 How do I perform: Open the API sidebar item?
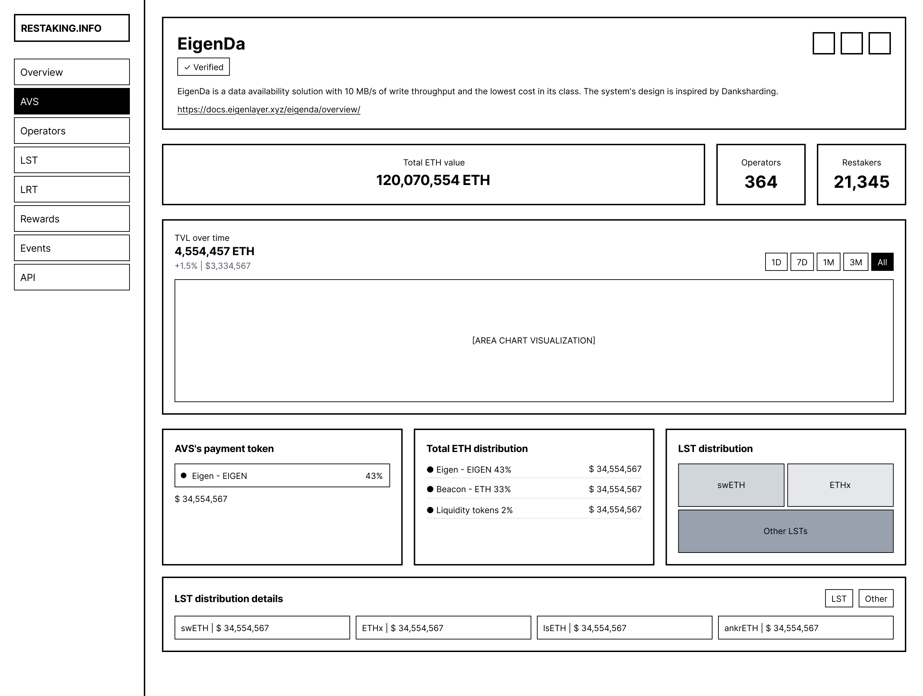tap(72, 277)
